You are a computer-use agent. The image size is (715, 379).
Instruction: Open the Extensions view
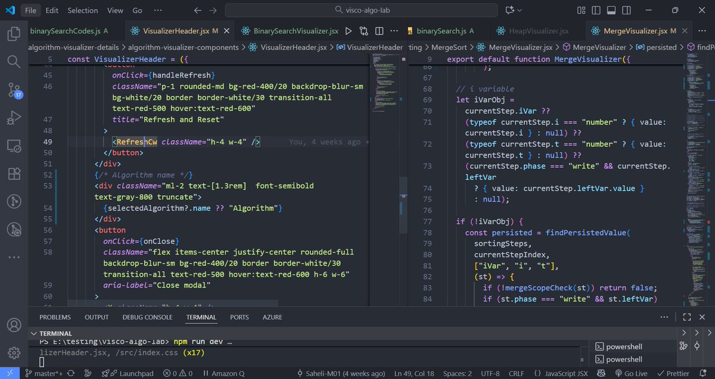pos(14,174)
